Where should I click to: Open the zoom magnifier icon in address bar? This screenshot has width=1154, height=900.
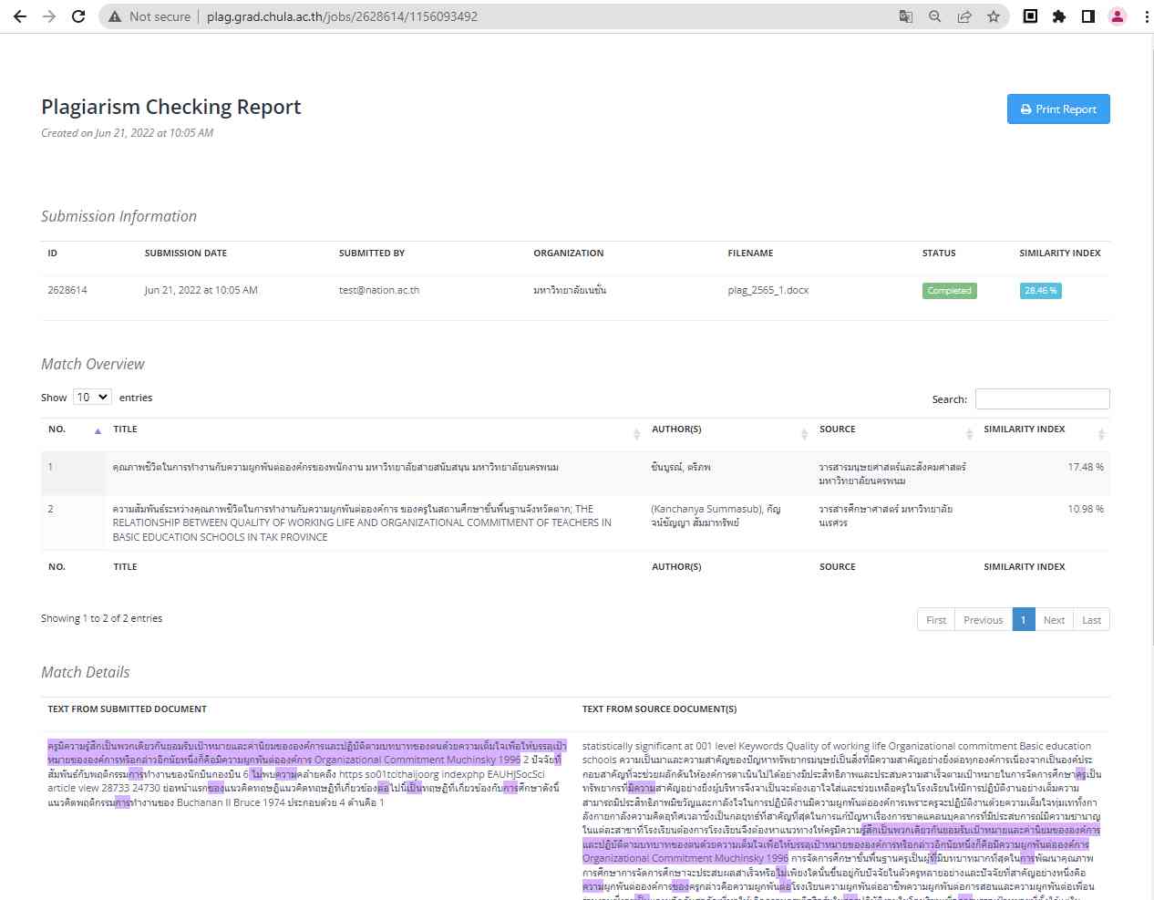point(934,16)
